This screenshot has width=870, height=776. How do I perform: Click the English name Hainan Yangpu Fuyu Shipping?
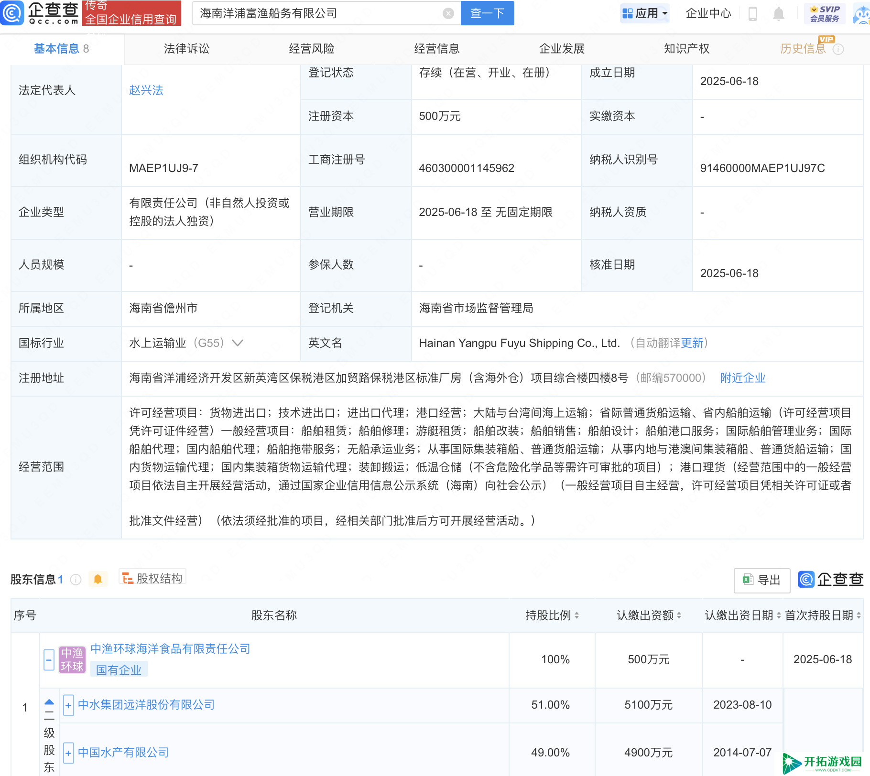point(519,343)
